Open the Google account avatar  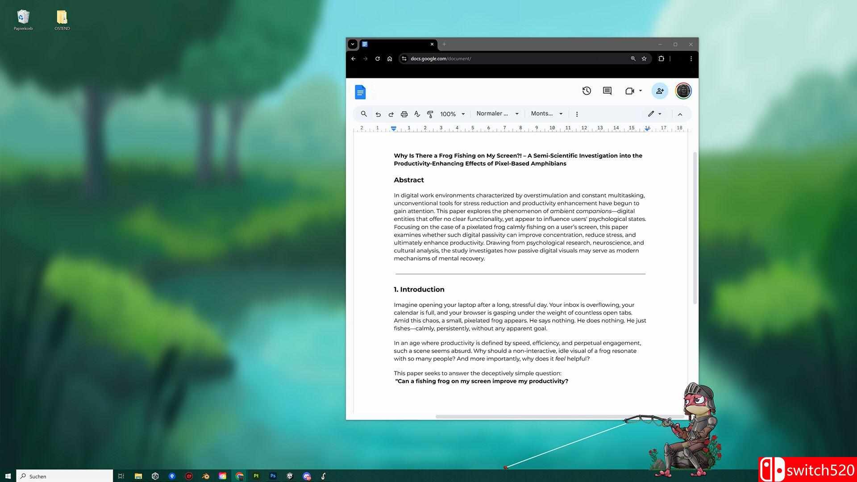point(683,91)
